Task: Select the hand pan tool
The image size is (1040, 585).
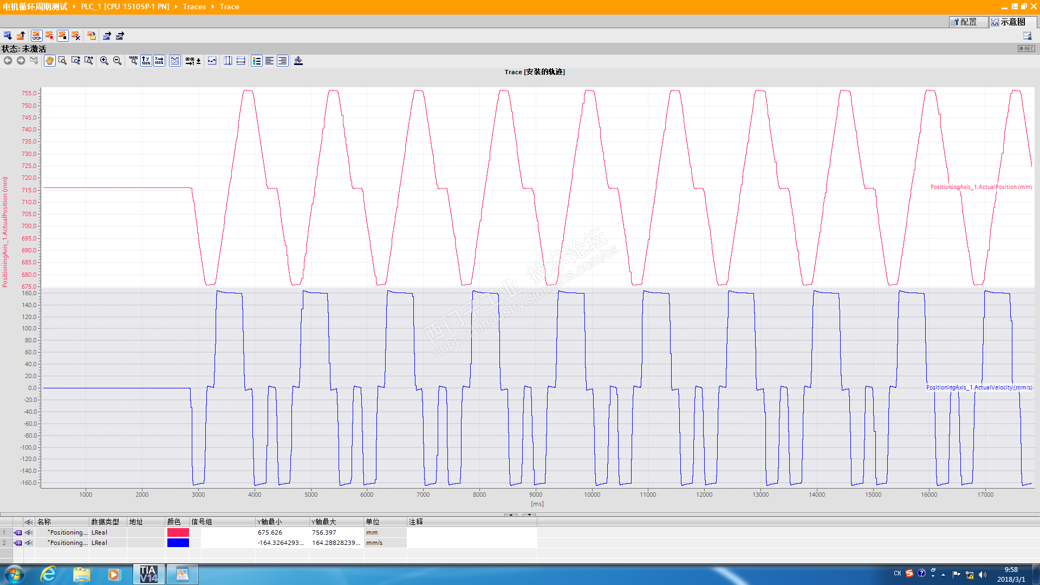Action: click(x=49, y=61)
